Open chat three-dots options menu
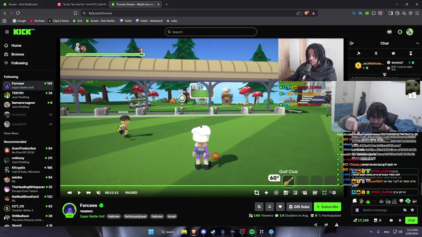Screen dimensions: 422x237 point(417,43)
